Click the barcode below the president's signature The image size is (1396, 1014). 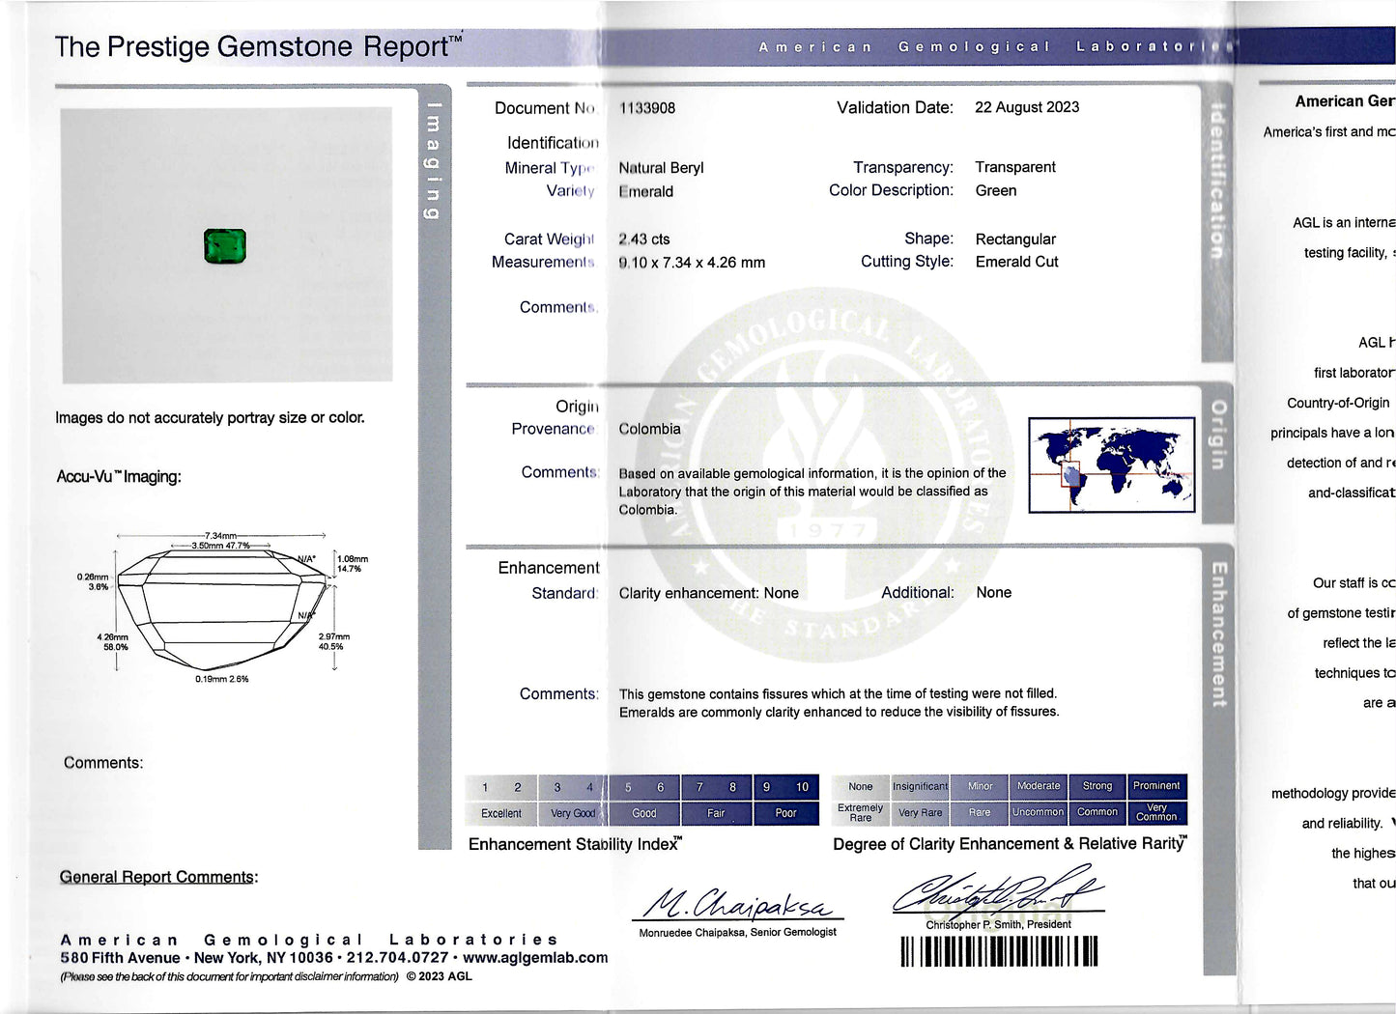click(x=999, y=952)
